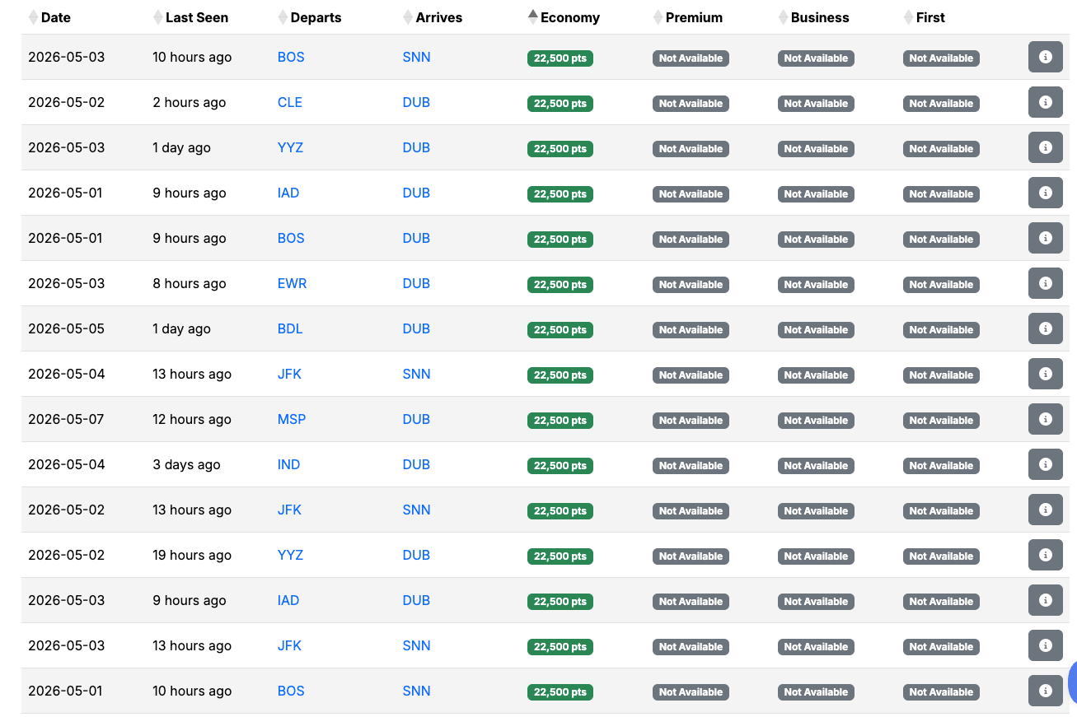Show details for the BDL to DUB flight
This screenshot has height=717, width=1077.
[1045, 328]
